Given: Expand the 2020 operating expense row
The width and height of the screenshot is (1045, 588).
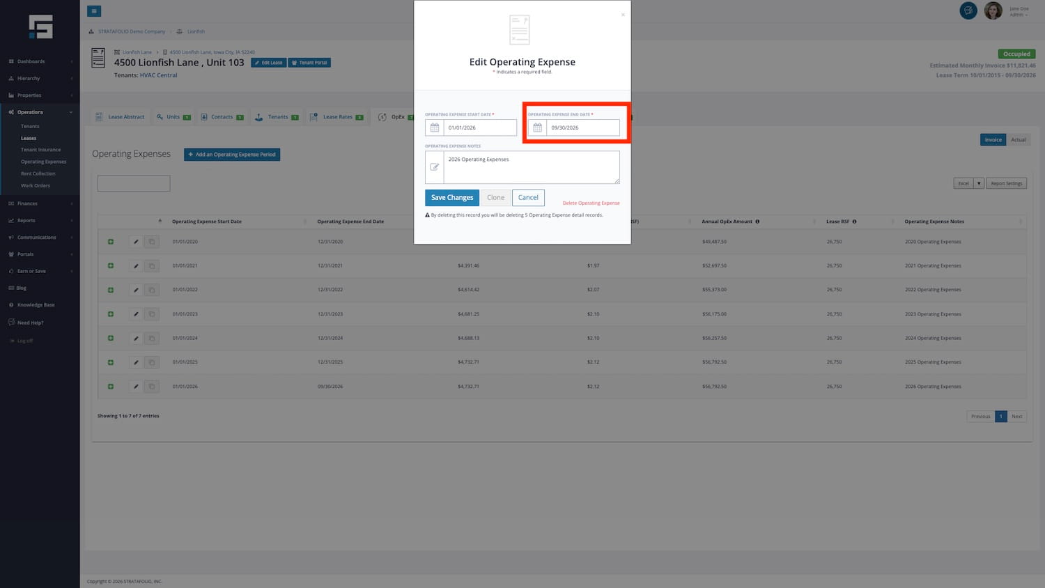Looking at the screenshot, I should click(111, 242).
